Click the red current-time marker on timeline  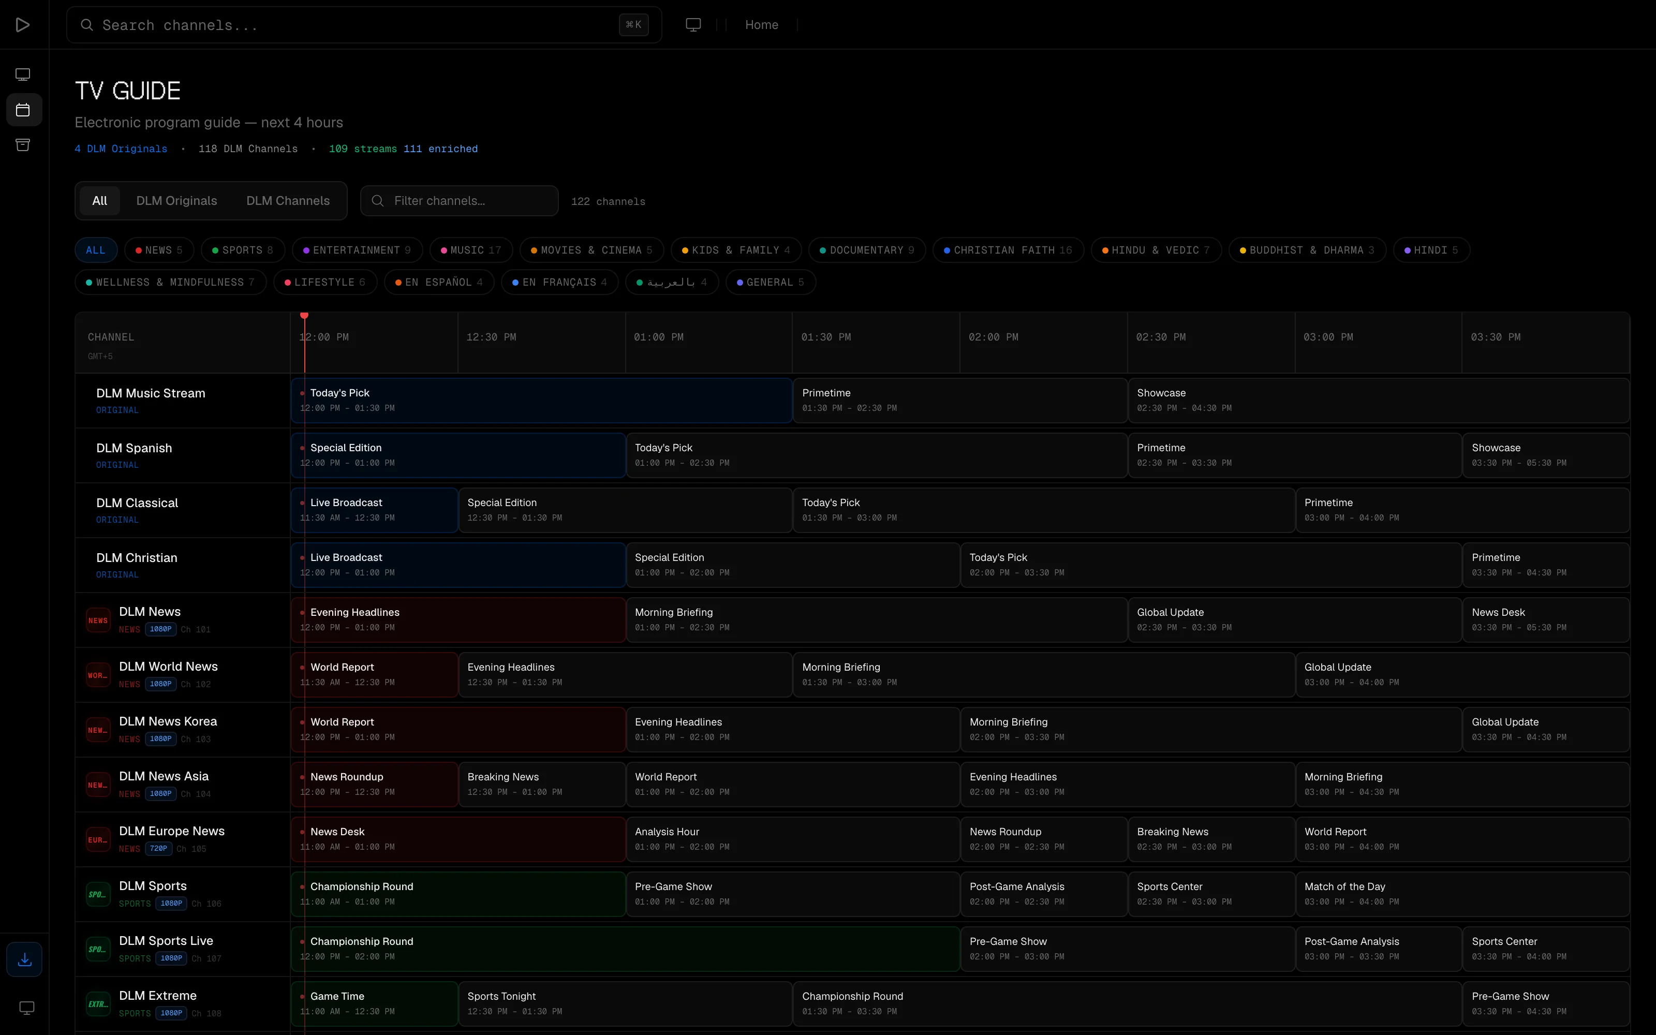point(304,316)
